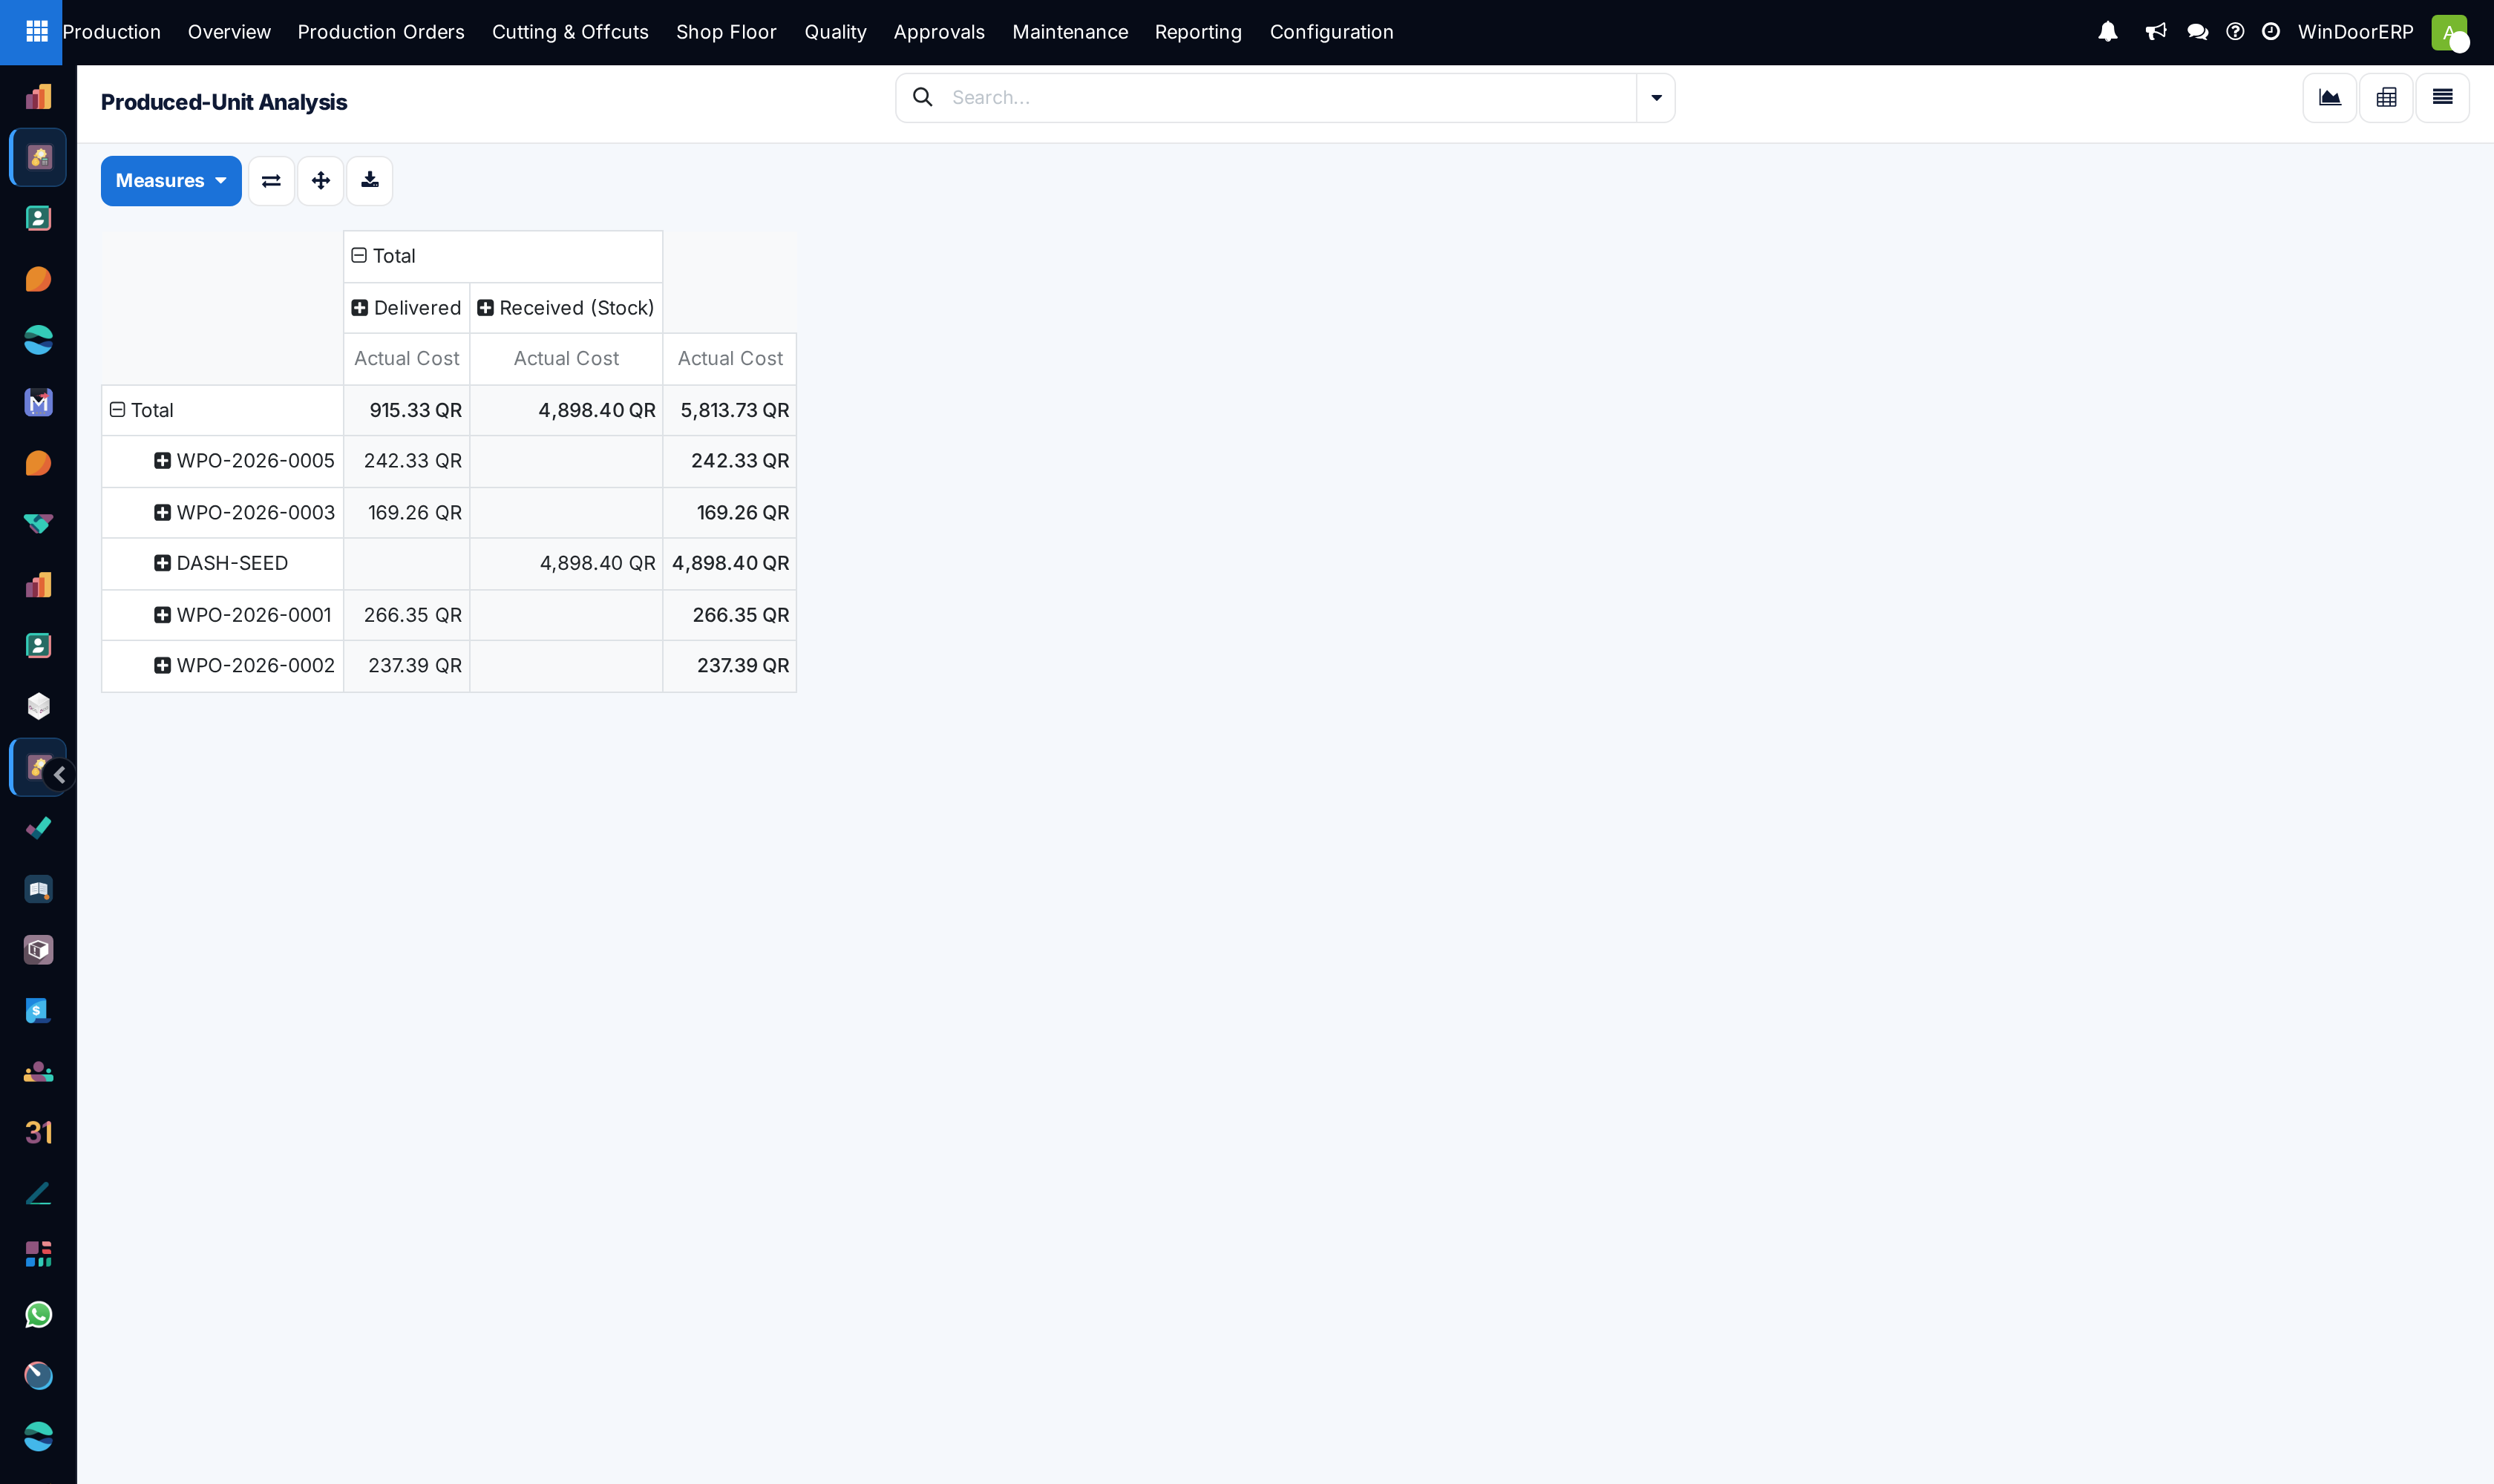
Task: Open the box inventory app in the sidebar
Action: point(38,950)
